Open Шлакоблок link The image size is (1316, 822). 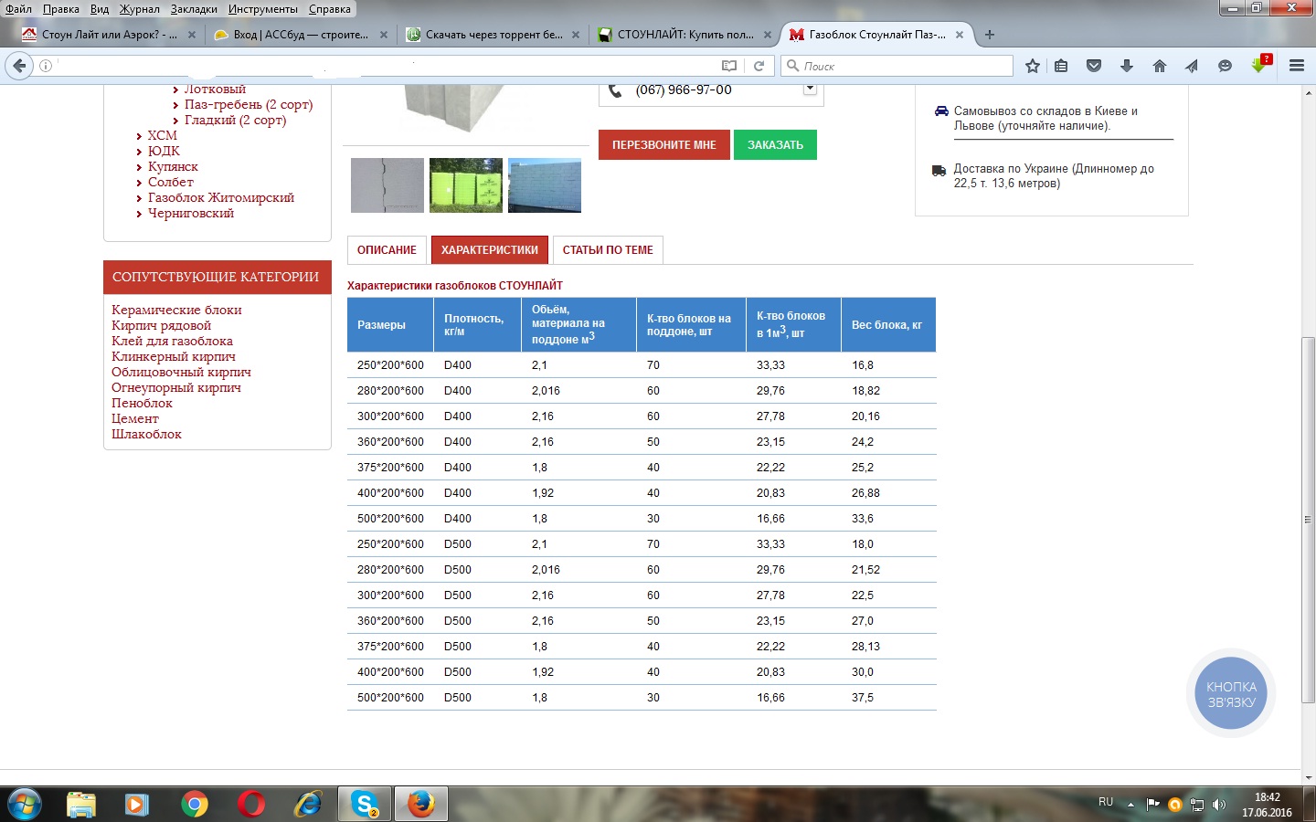[x=146, y=434]
